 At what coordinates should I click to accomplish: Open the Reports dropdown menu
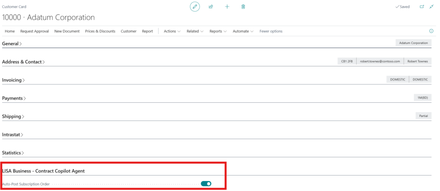218,31
